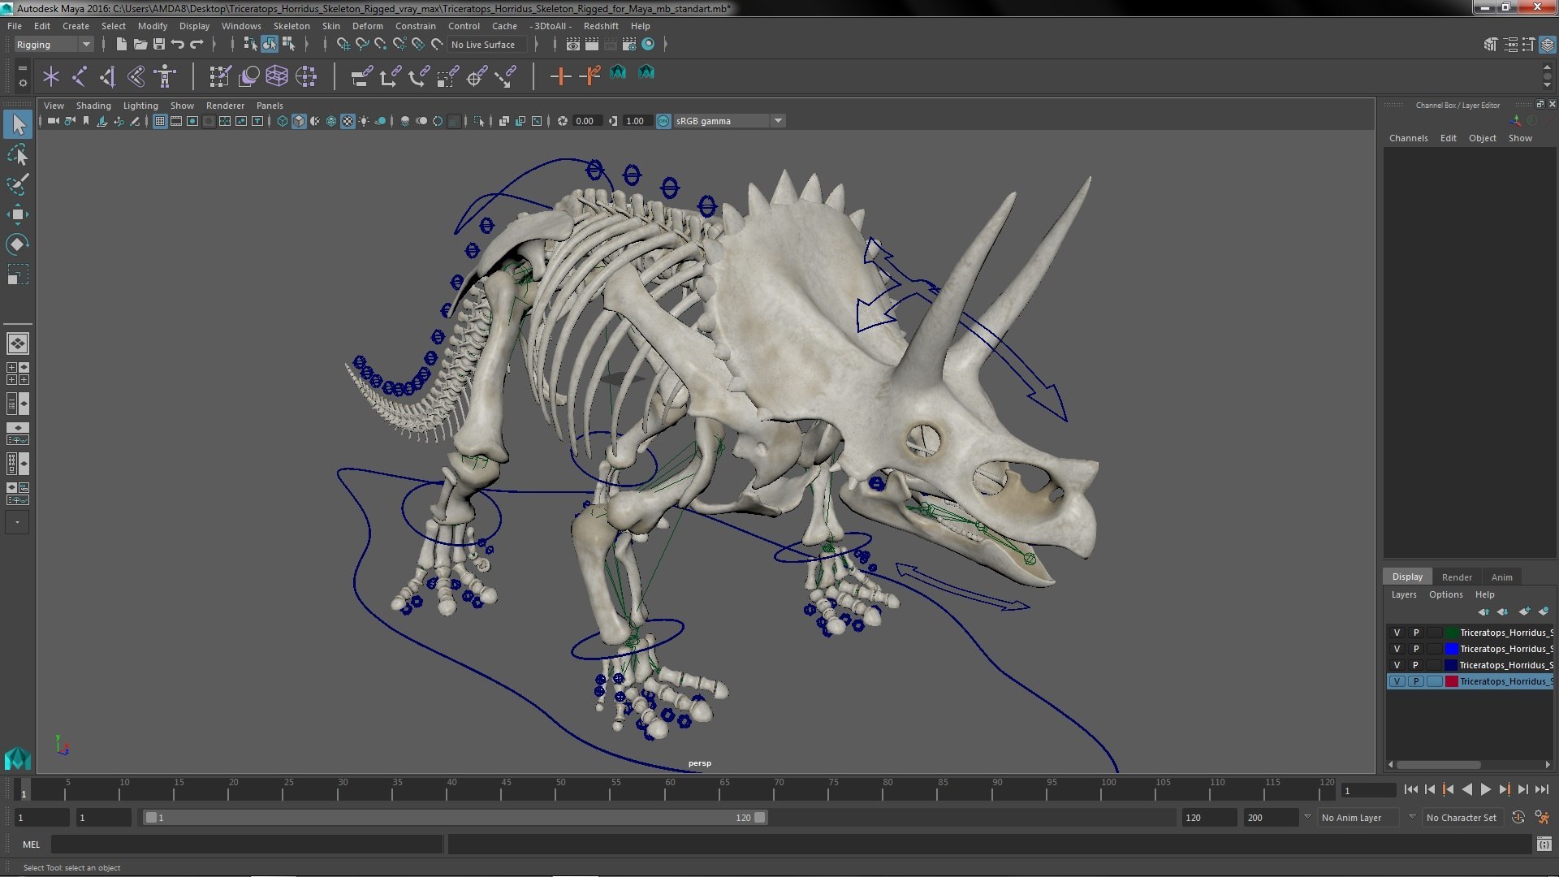Click the HumanIK figure icon on the shelf

165,76
